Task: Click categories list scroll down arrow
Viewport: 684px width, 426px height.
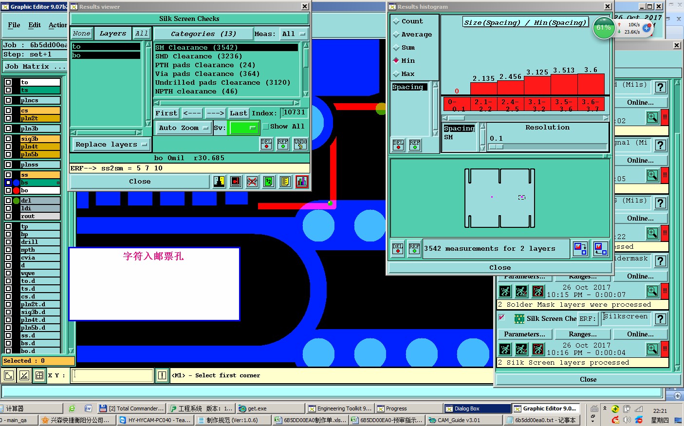Action: (x=306, y=93)
